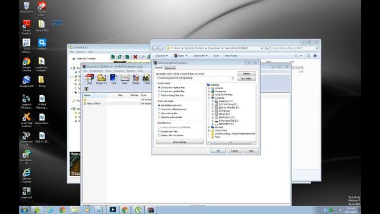Click Internet Explorer icon in the taskbar
Image resolution: width=380 pixels, height=214 pixels.
tap(50, 210)
